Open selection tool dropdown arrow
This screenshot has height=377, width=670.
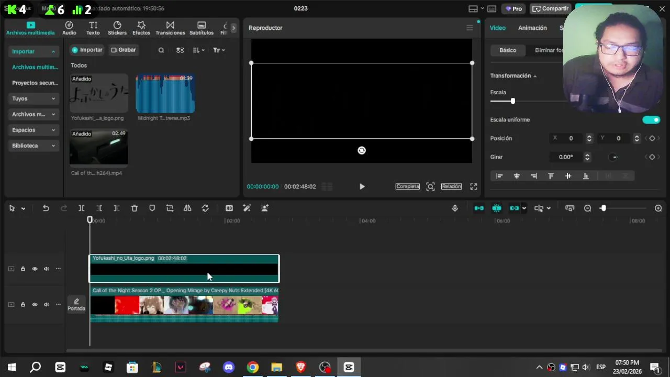23,208
